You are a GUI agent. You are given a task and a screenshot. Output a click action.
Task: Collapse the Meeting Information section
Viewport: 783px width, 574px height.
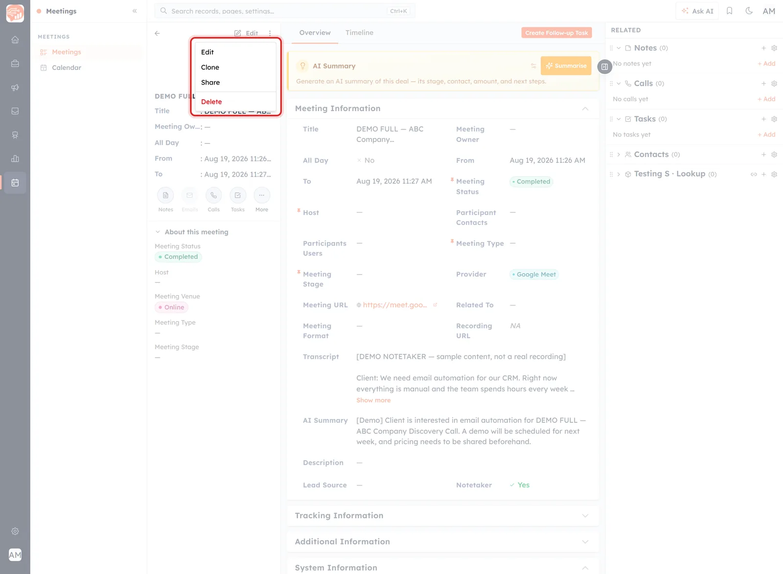tap(585, 109)
